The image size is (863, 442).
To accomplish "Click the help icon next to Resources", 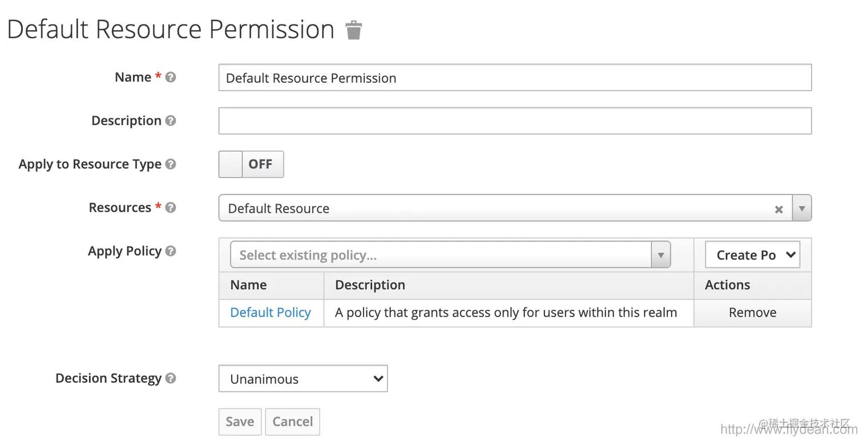I will [170, 208].
